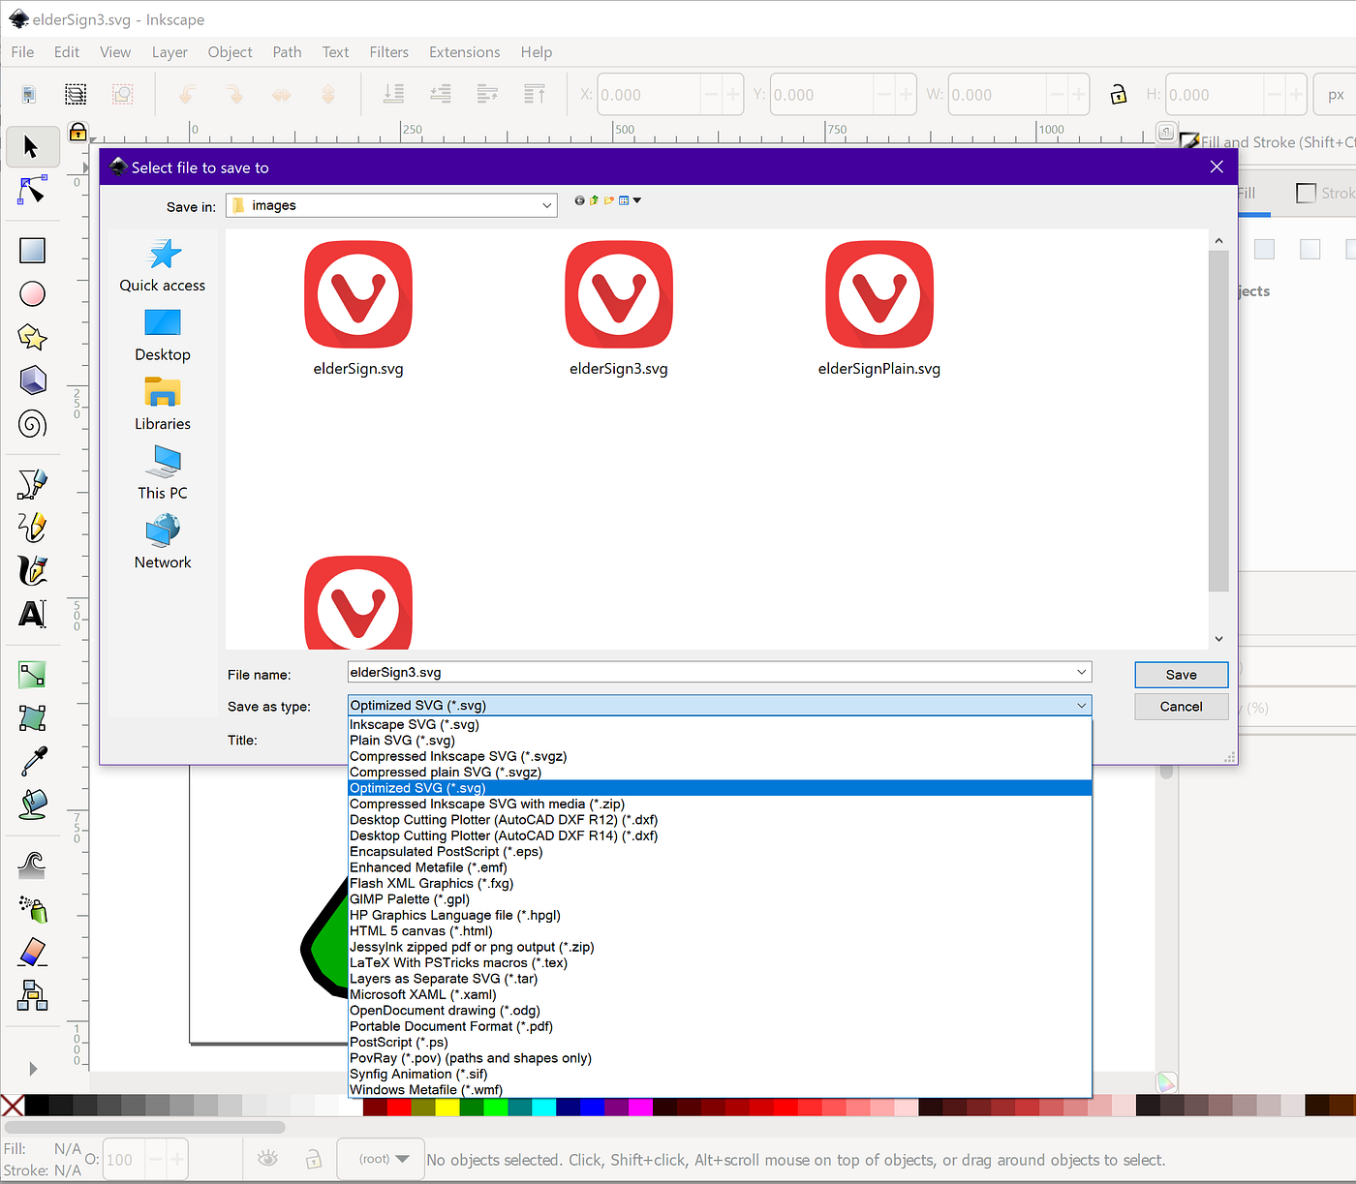Screen dimensions: 1356x1184
Task: Click the flip horizontal icon
Action: click(x=282, y=94)
